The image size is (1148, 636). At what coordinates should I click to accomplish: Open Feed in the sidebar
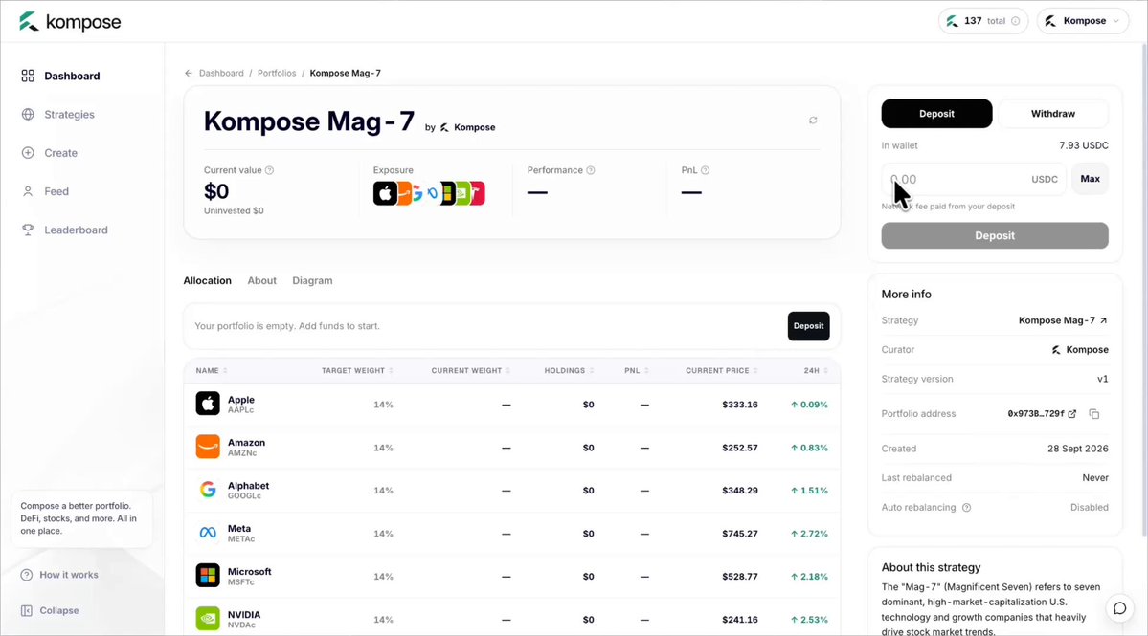tap(45, 191)
